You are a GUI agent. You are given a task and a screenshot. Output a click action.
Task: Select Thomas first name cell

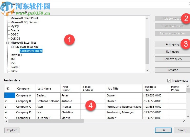click(71, 107)
